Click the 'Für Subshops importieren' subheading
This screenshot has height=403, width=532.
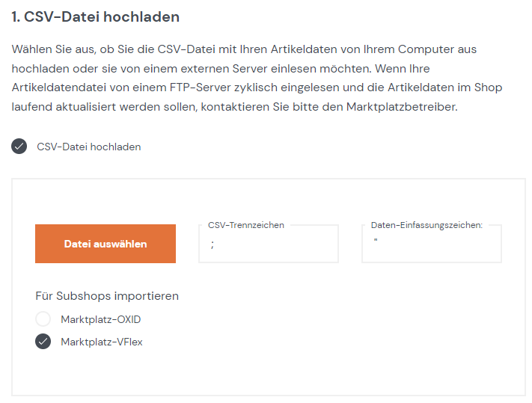107,296
